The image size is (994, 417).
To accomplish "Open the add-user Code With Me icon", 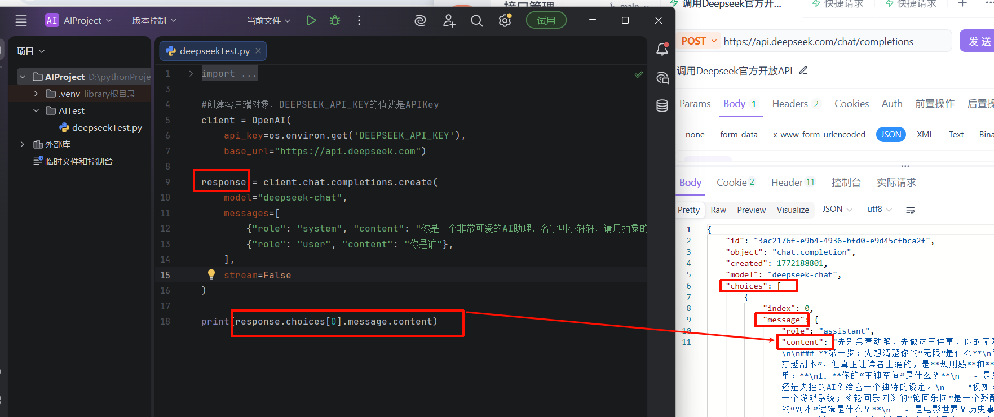I will pos(449,21).
